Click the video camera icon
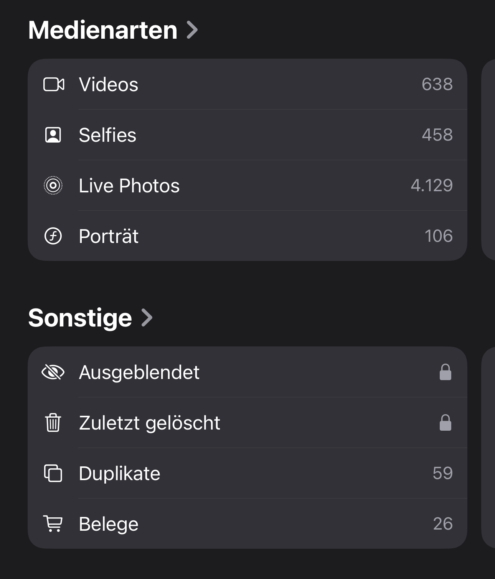 54,84
